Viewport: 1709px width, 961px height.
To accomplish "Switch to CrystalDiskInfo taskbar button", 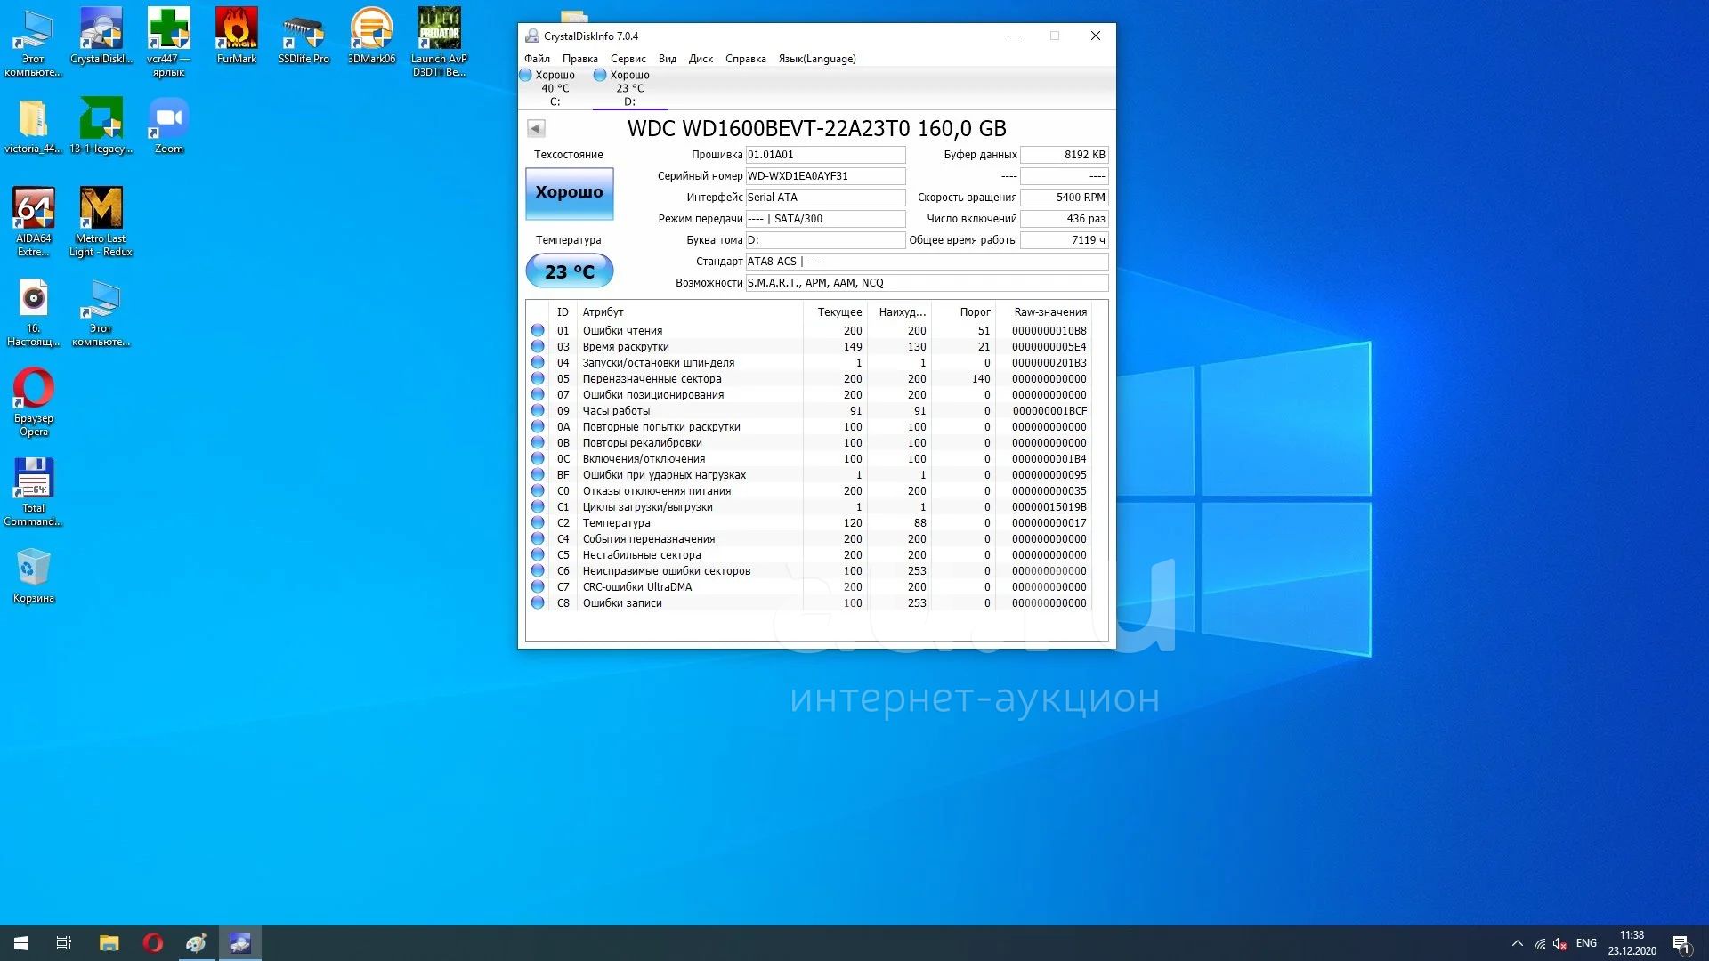I will (x=240, y=943).
